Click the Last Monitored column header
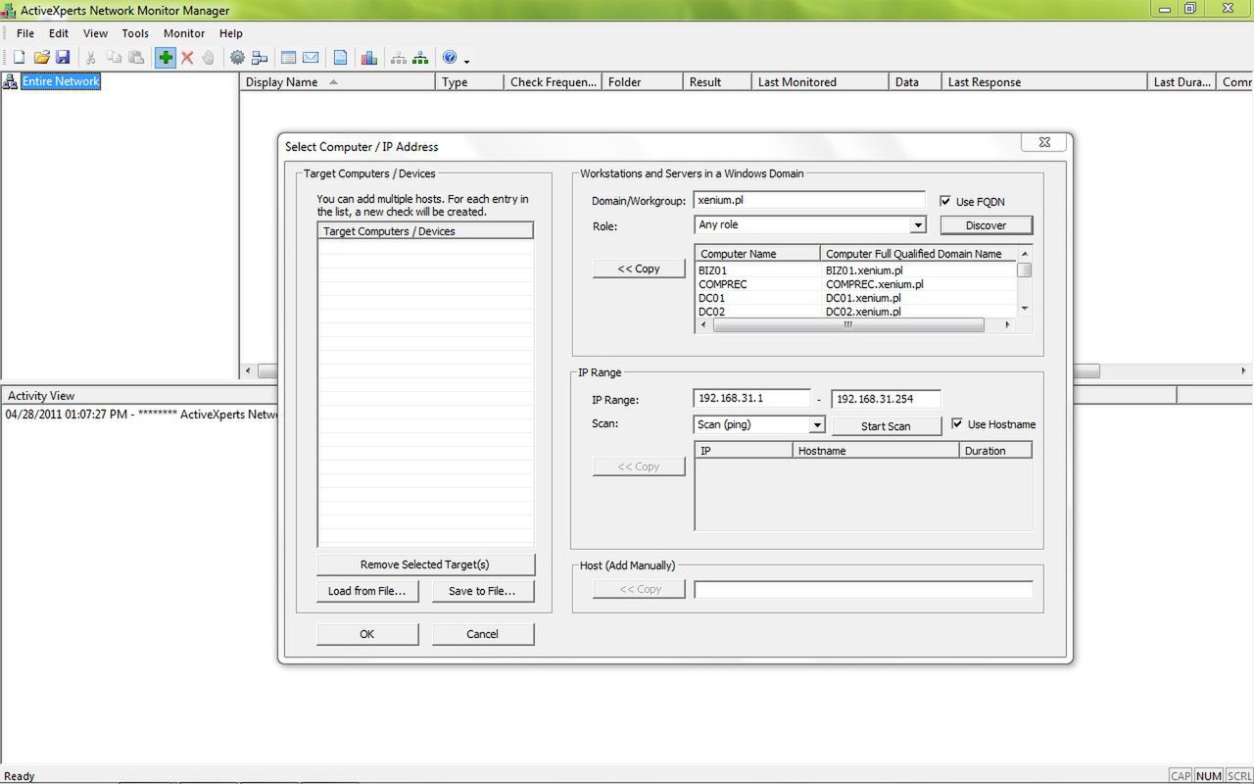Viewport: 1254px width, 784px height. (x=819, y=82)
